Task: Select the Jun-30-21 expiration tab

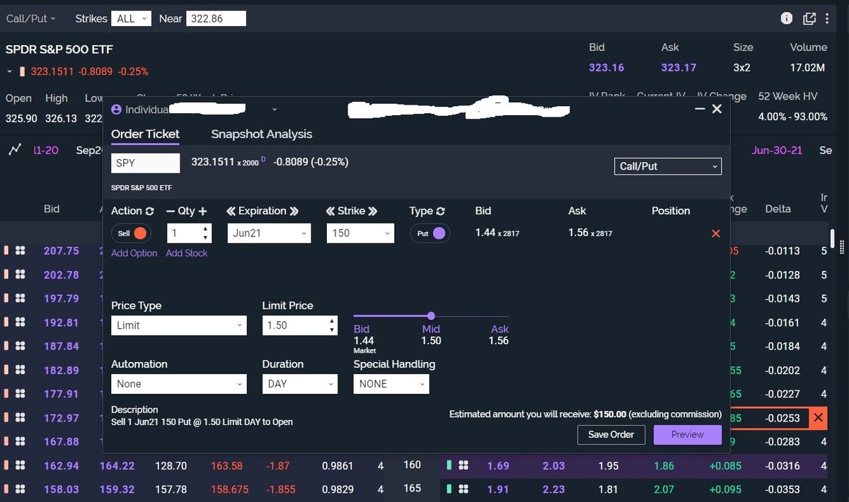Action: [x=777, y=151]
